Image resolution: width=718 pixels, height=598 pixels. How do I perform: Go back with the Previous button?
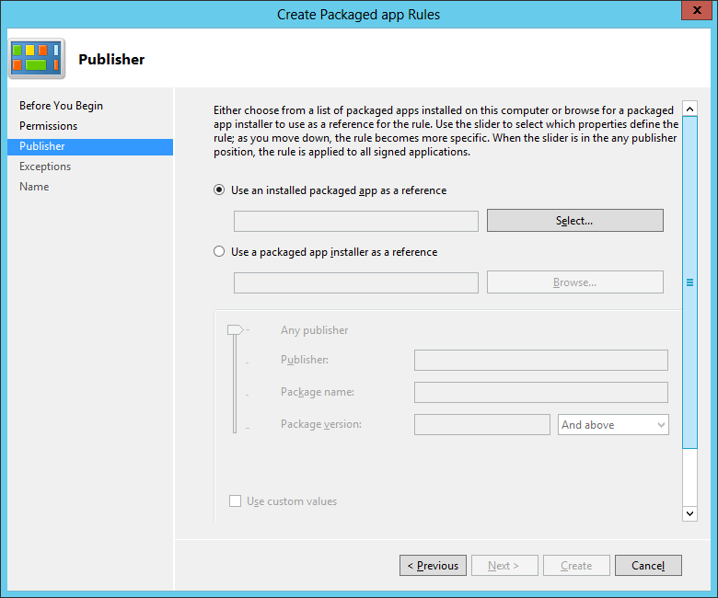(x=433, y=566)
